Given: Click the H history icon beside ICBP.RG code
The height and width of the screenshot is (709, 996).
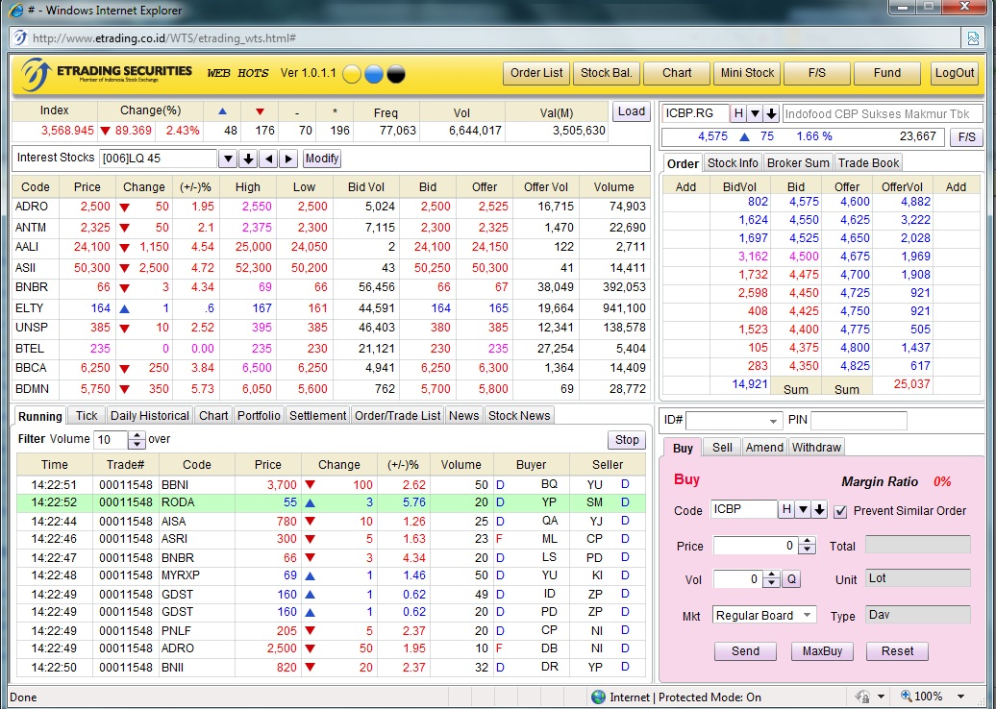Looking at the screenshot, I should [737, 113].
